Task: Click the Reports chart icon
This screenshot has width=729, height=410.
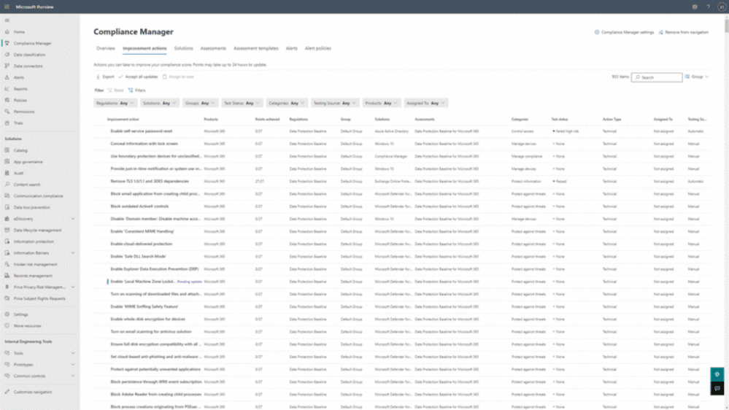Action: (7, 89)
